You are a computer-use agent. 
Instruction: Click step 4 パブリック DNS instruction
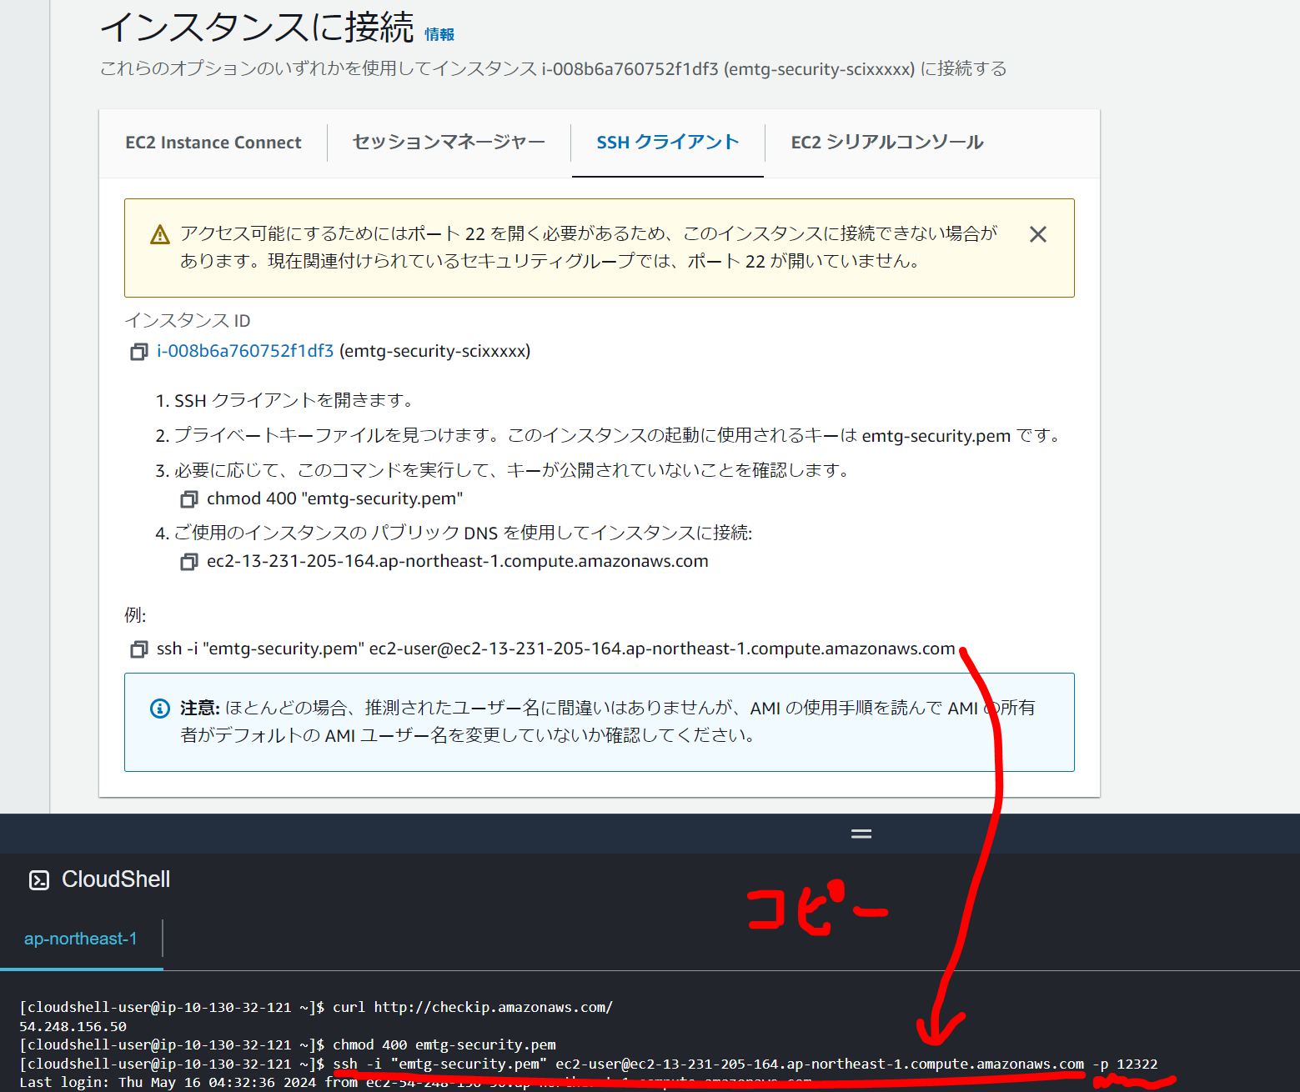click(454, 533)
